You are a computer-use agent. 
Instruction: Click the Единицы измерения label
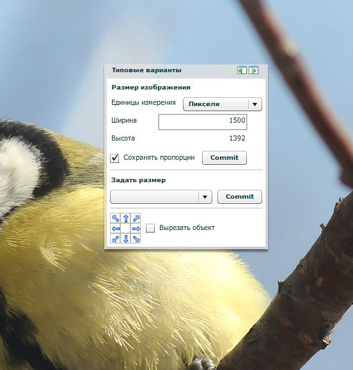click(143, 103)
